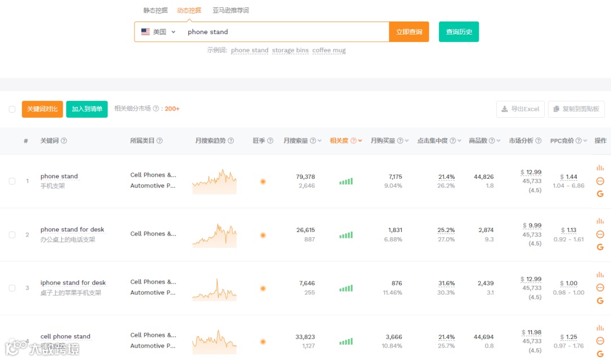Open bar chart icon for phone stand for desk

[x=600, y=221]
